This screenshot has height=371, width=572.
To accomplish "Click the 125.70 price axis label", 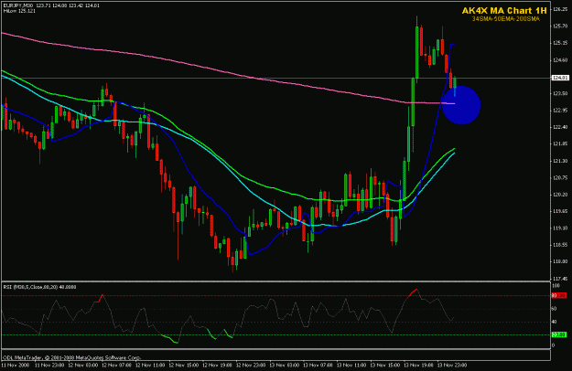I will click(x=560, y=26).
